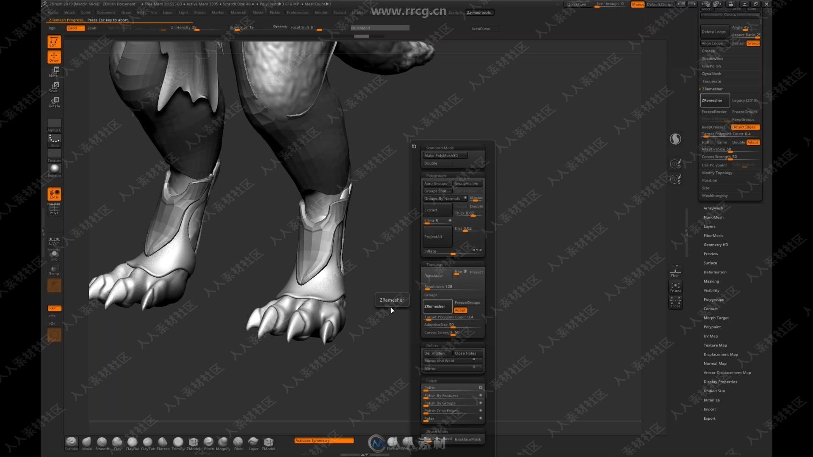The image size is (813, 457).
Task: Adjust the Z Intensity slider
Action: tap(197, 28)
